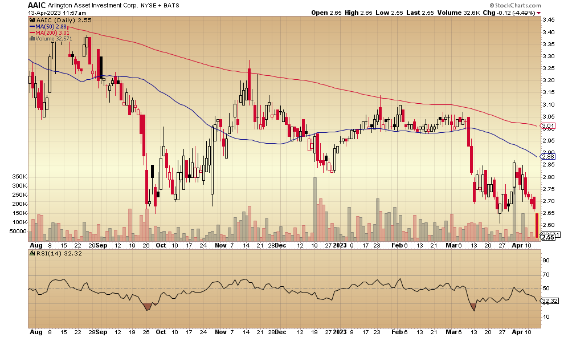Click the 3.45 price axis label

pos(549,20)
